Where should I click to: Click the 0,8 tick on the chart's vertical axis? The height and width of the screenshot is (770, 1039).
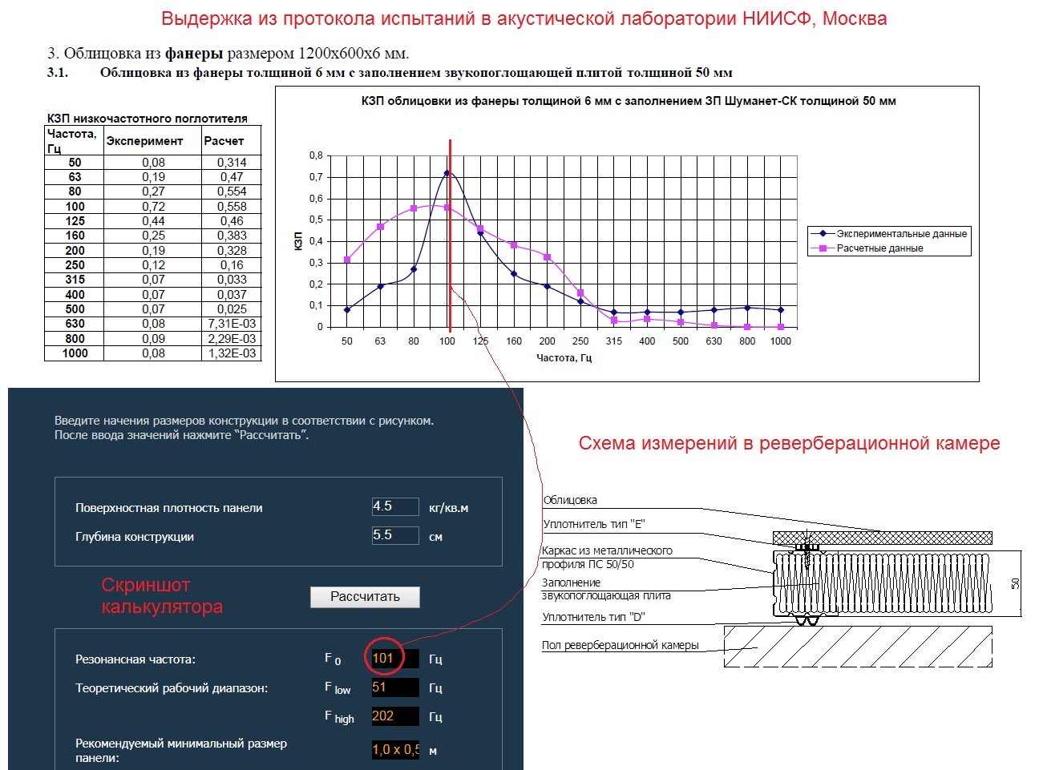pyautogui.click(x=316, y=155)
